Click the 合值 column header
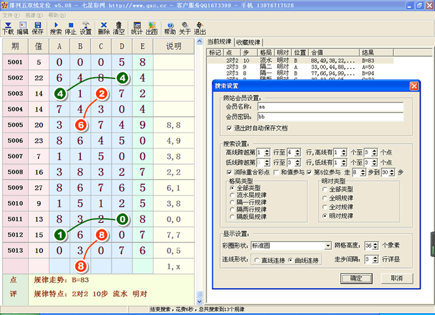 click(335, 52)
